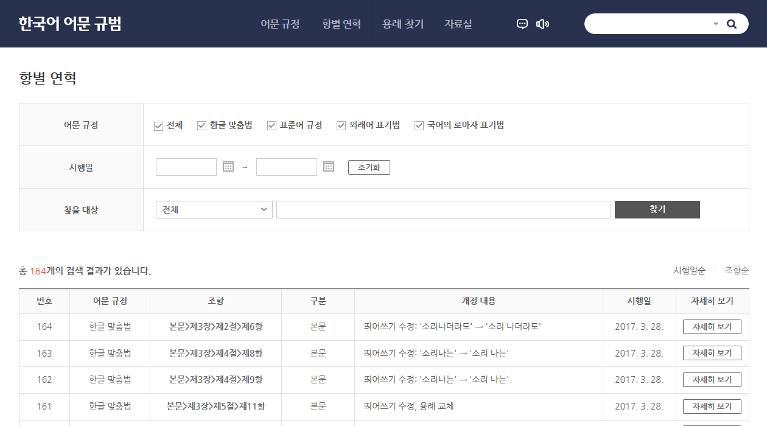Sort results by 조항순

[737, 271]
